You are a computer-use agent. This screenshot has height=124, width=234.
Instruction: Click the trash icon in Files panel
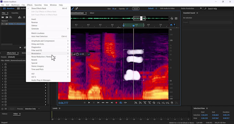click(24, 18)
